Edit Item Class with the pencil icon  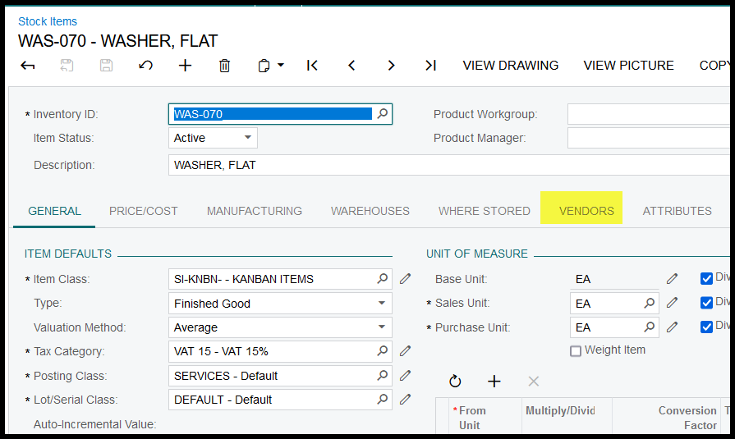(x=405, y=279)
